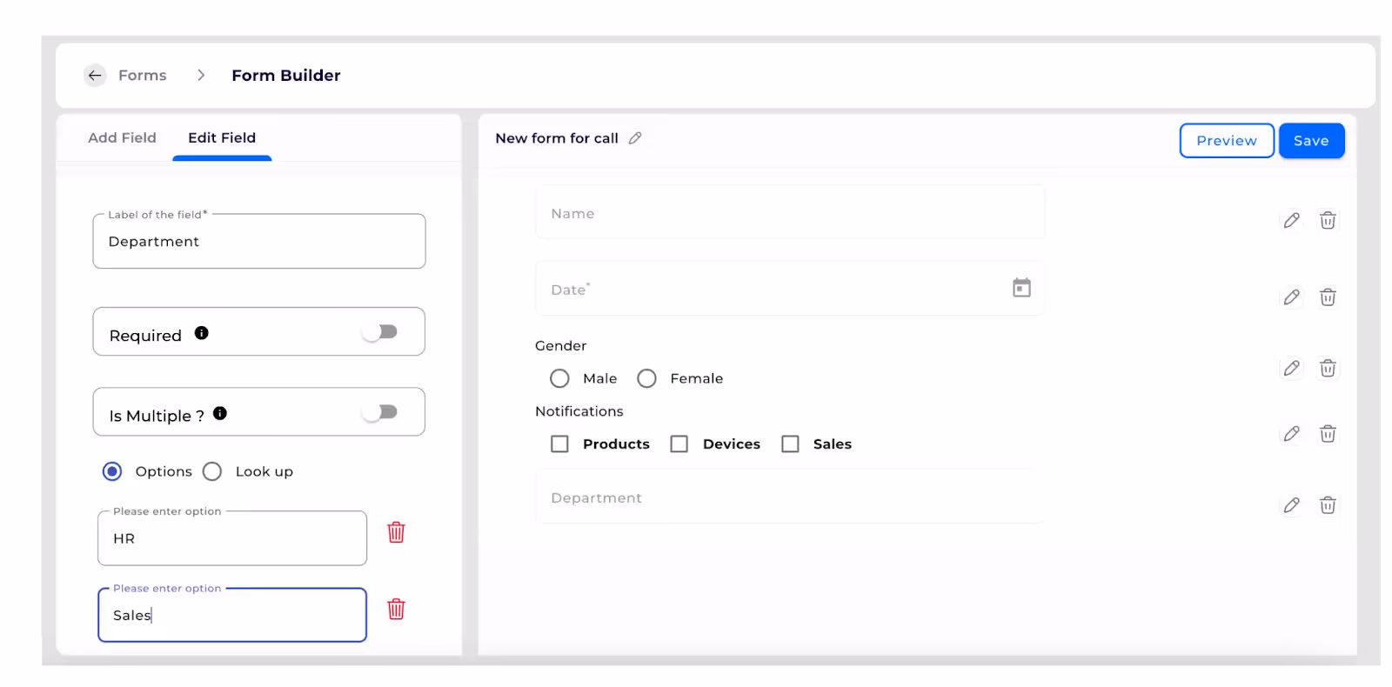
Task: Remove the HR option with the red trash icon
Action: point(396,532)
